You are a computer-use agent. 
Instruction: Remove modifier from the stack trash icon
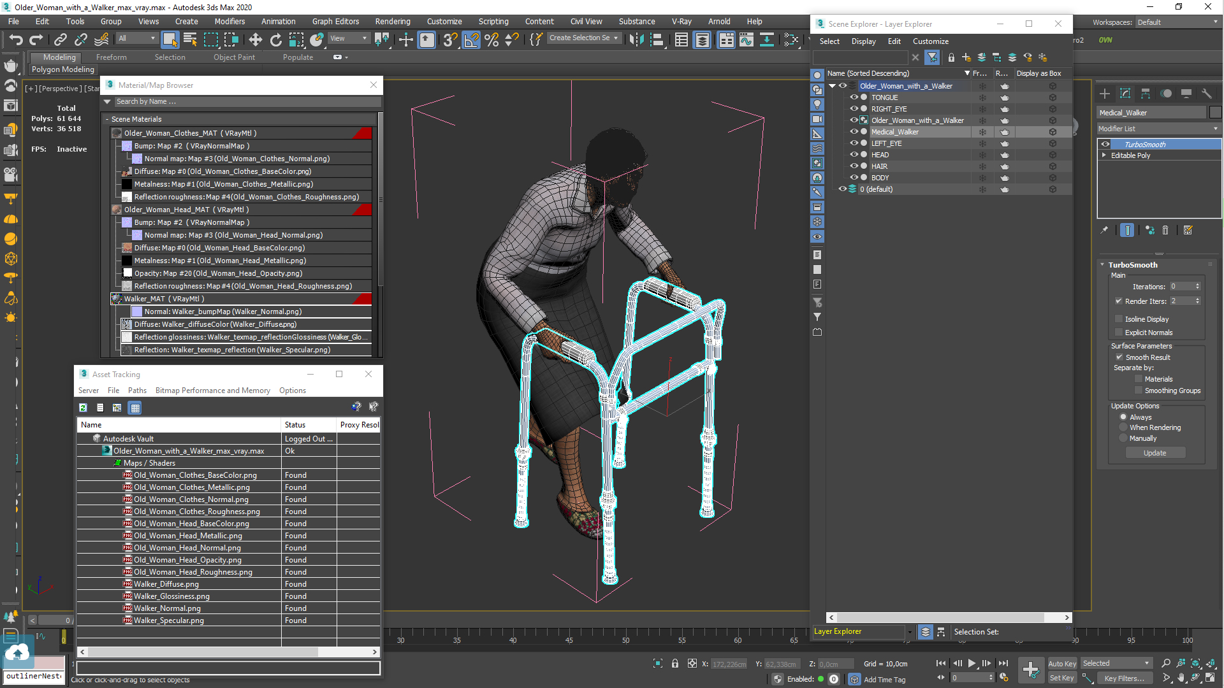click(1165, 231)
